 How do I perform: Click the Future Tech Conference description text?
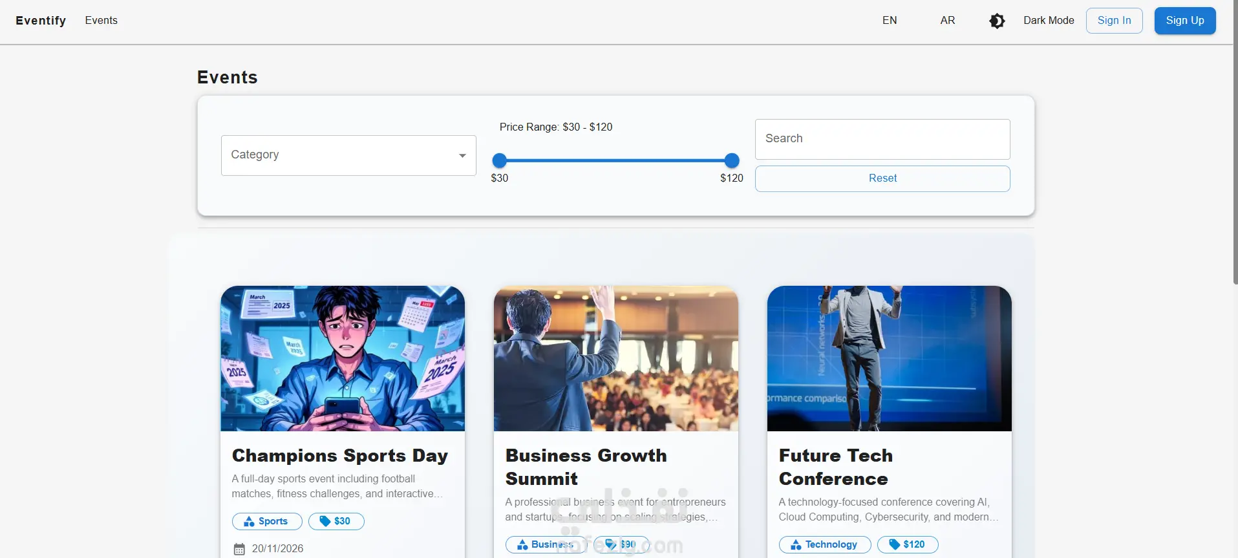889,510
